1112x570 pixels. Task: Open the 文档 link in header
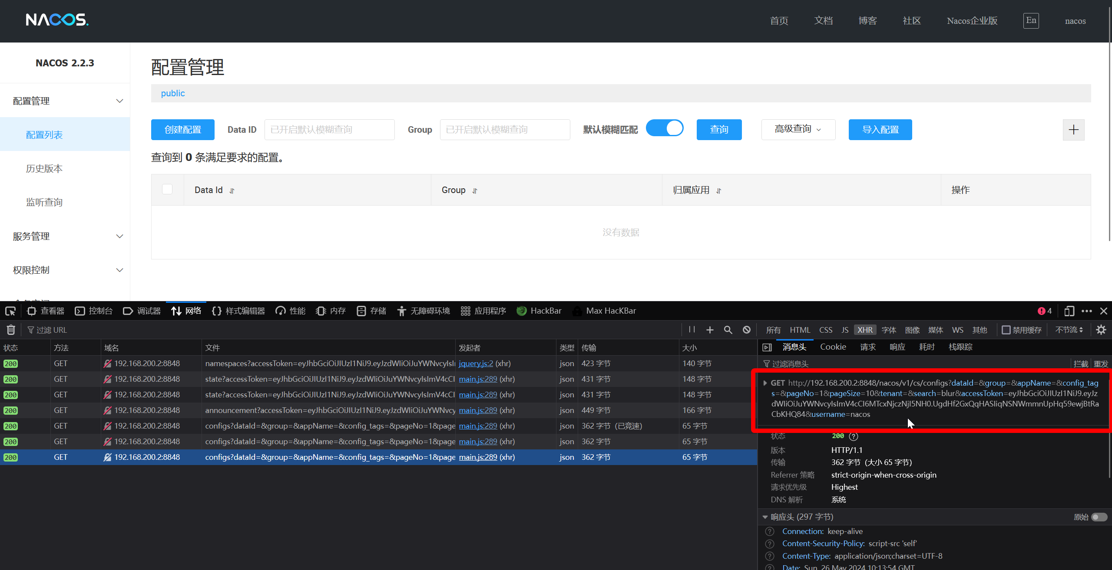tap(824, 21)
